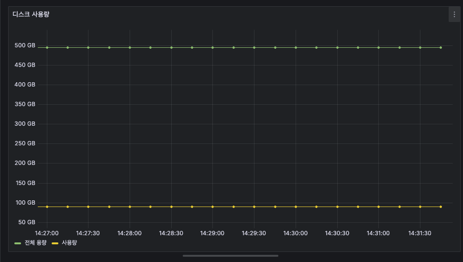Click the 14:31:00 time axis label
The width and height of the screenshot is (463, 262).
tap(378, 233)
